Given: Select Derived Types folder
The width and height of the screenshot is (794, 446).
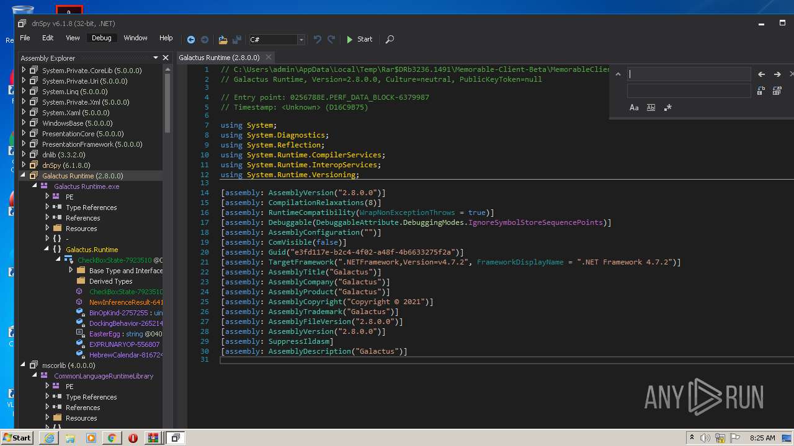Looking at the screenshot, I should coord(110,281).
